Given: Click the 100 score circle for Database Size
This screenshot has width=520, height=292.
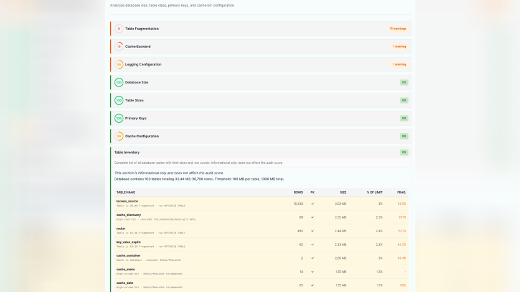Looking at the screenshot, I should tap(119, 83).
